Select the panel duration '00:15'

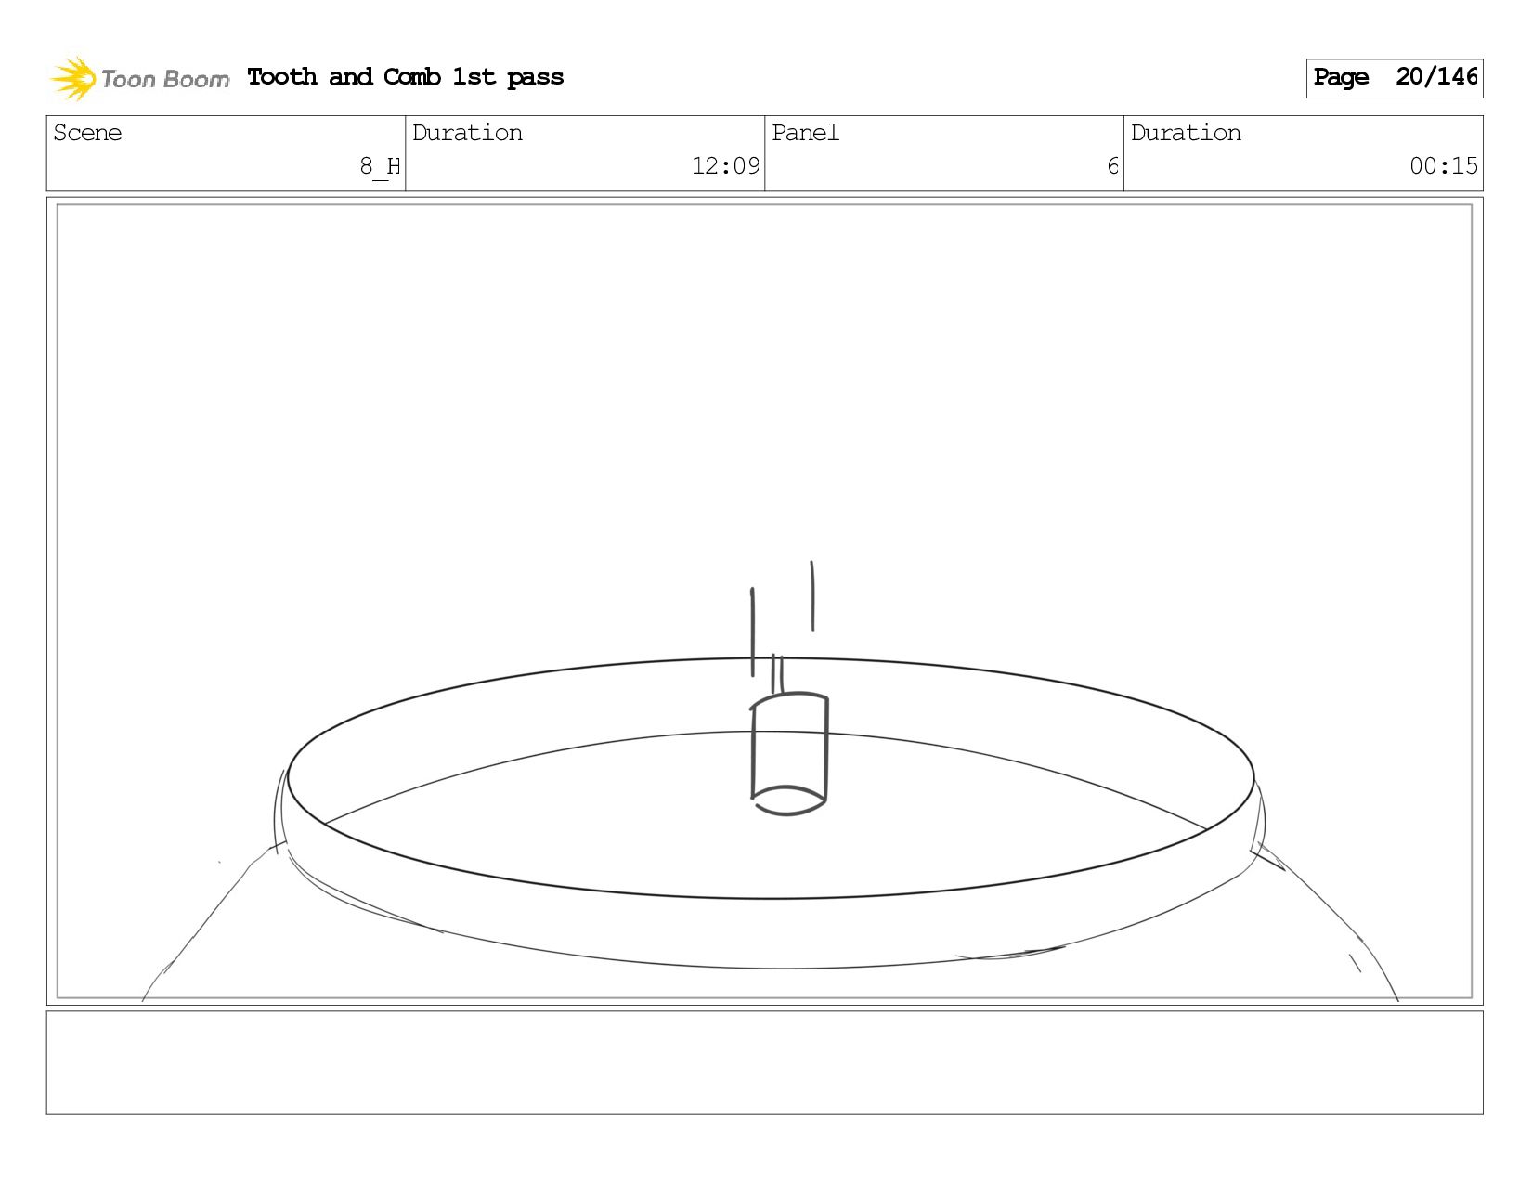point(1444,166)
